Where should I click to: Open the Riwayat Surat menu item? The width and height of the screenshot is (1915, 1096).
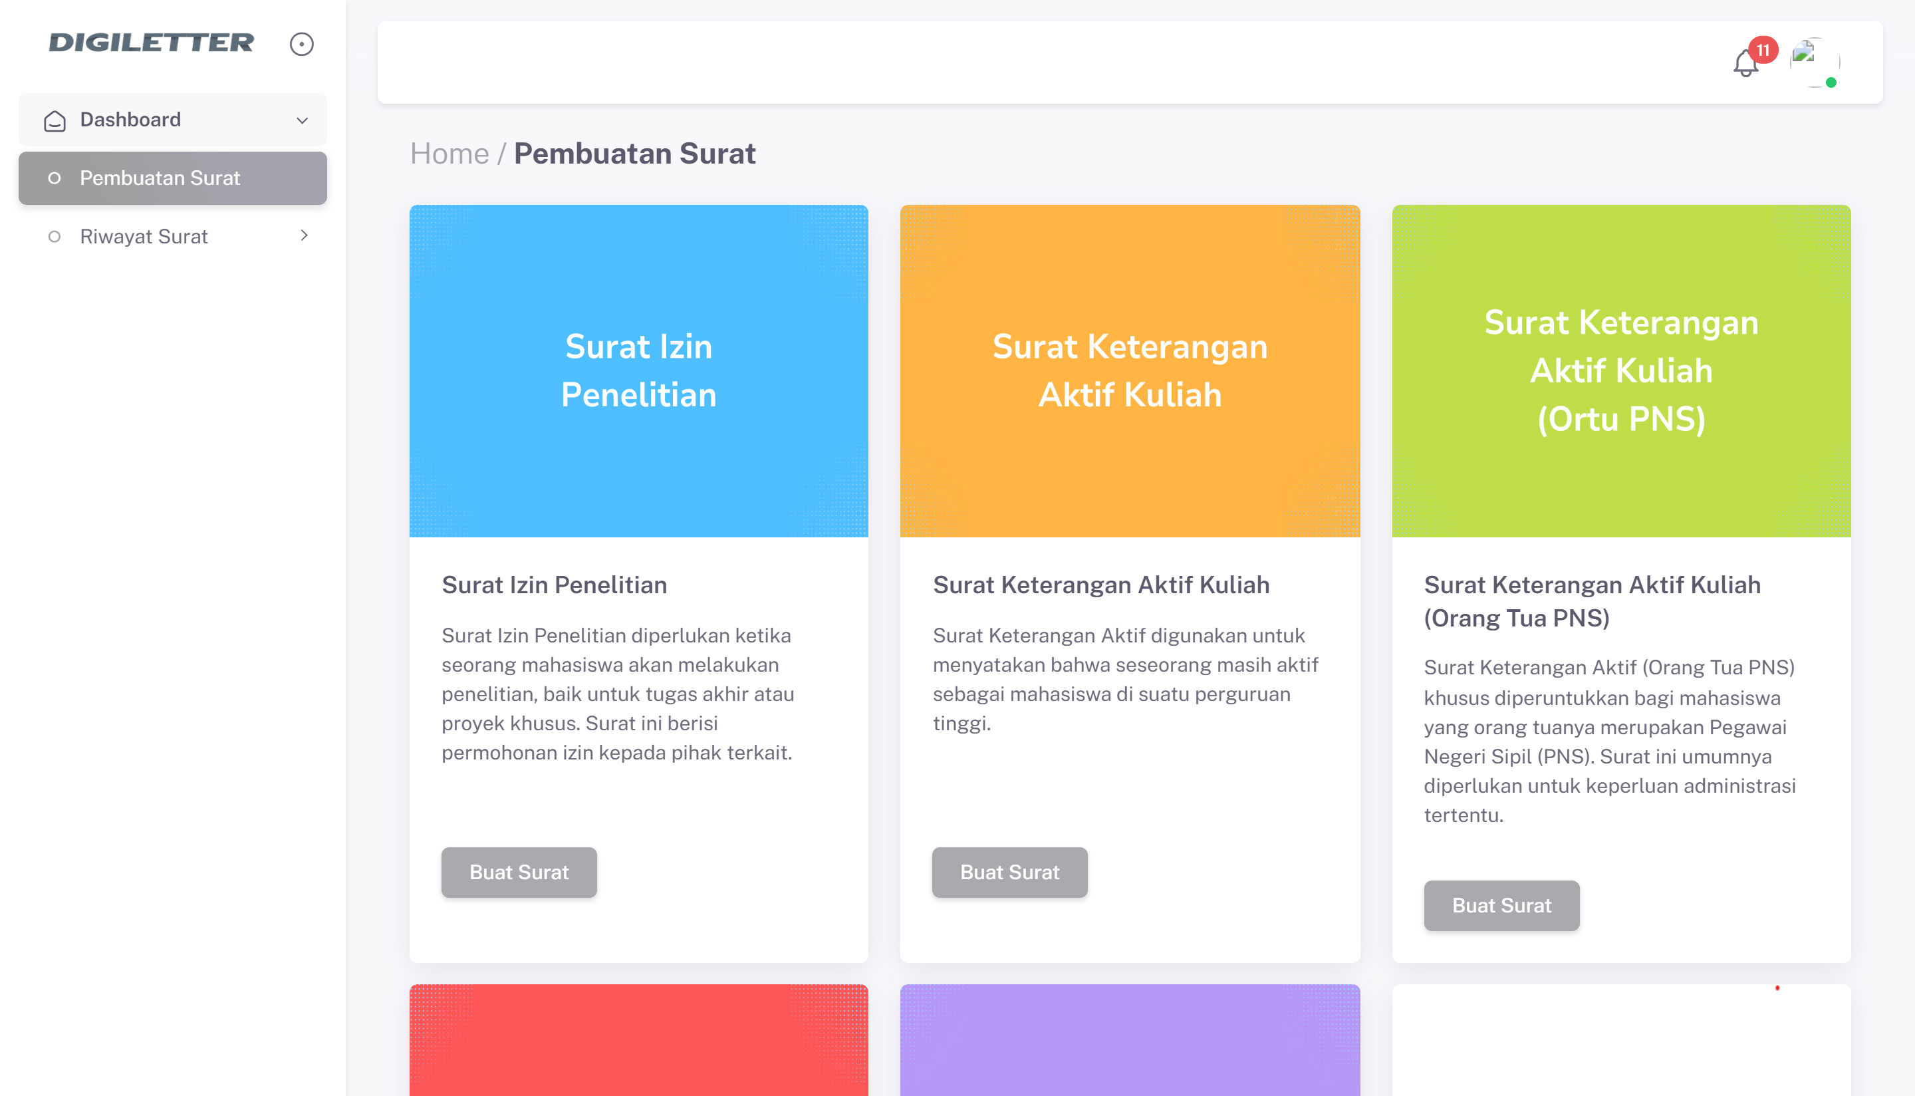(x=144, y=236)
